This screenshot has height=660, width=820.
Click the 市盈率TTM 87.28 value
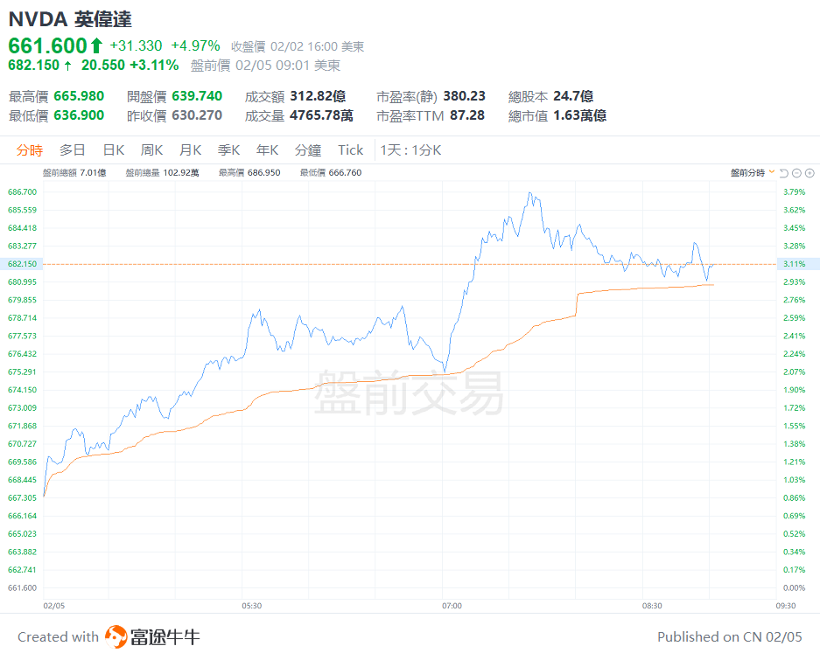point(467,115)
